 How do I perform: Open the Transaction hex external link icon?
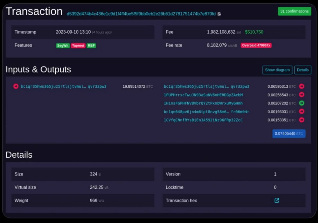(x=277, y=200)
